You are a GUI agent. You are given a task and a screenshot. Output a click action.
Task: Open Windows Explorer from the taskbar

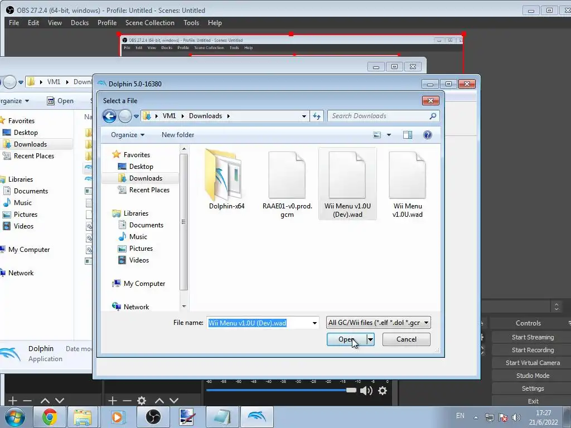[x=83, y=417]
